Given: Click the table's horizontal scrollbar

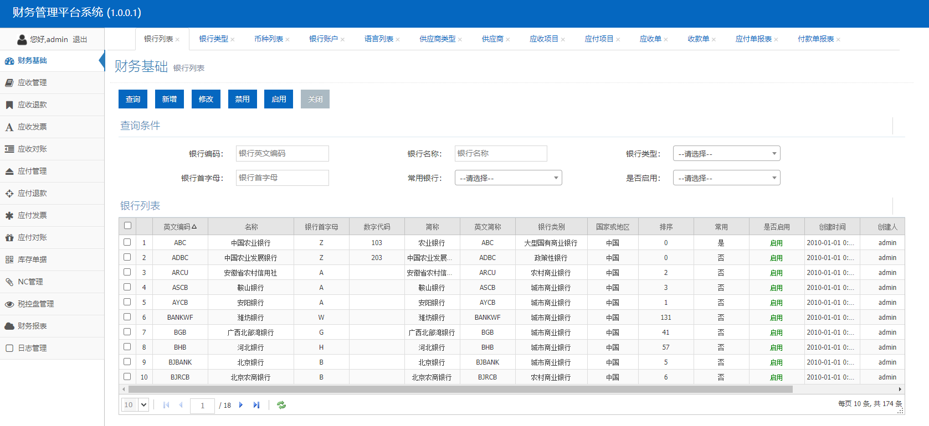Looking at the screenshot, I should coord(460,389).
